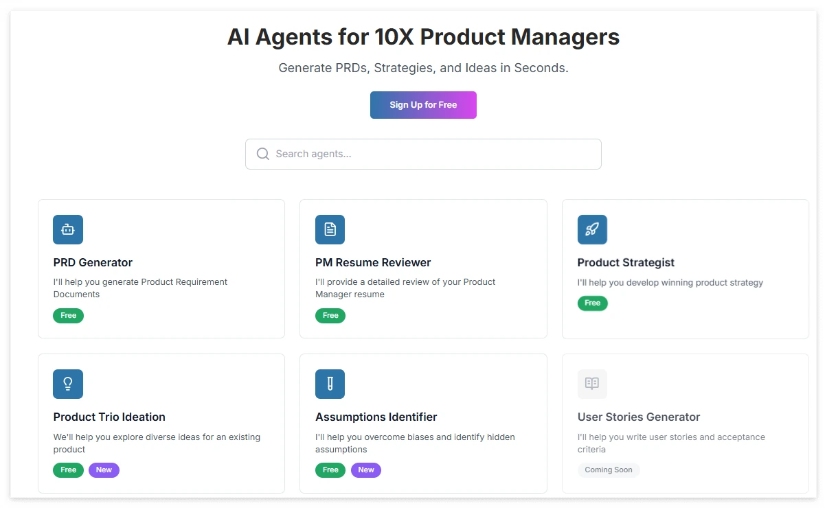
Task: Click the Coming Soon badge
Action: pos(609,470)
